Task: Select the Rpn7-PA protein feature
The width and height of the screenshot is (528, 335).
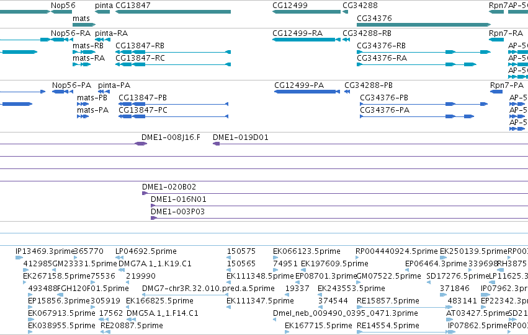Action: point(496,92)
